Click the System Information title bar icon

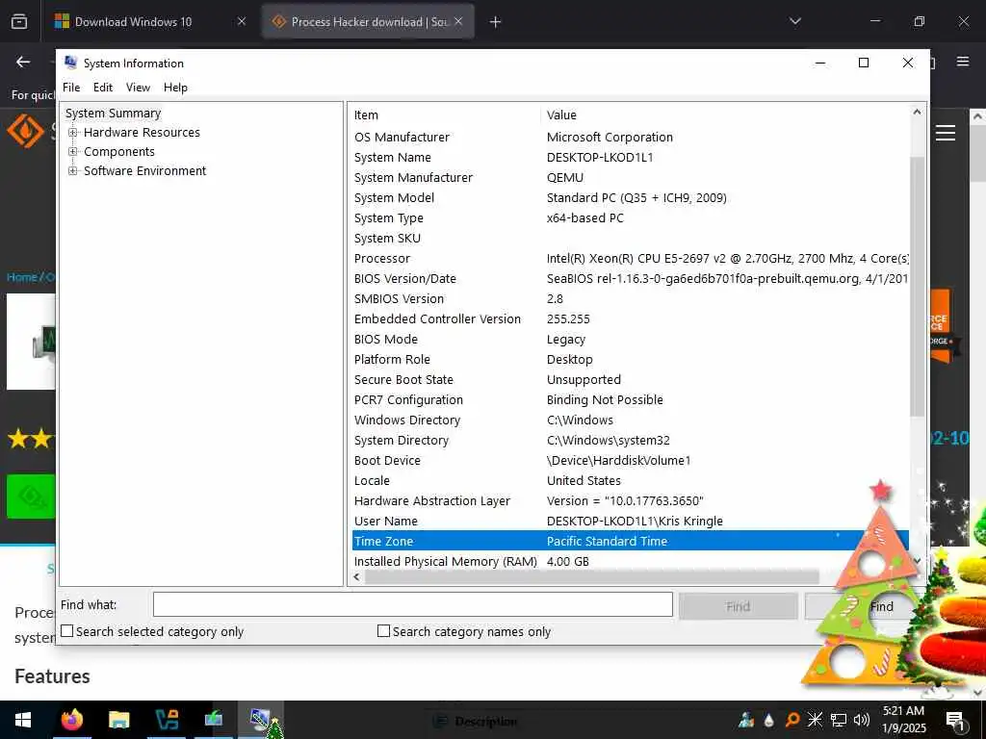71,63
